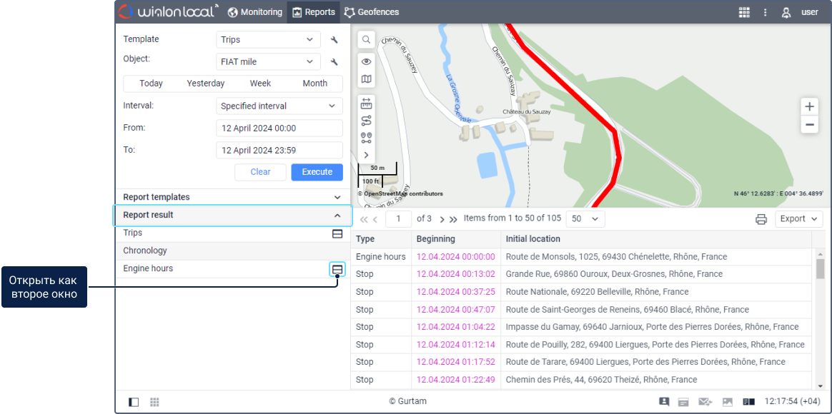The width and height of the screenshot is (832, 414).
Task: Select the Week interval preset
Action: 260,84
